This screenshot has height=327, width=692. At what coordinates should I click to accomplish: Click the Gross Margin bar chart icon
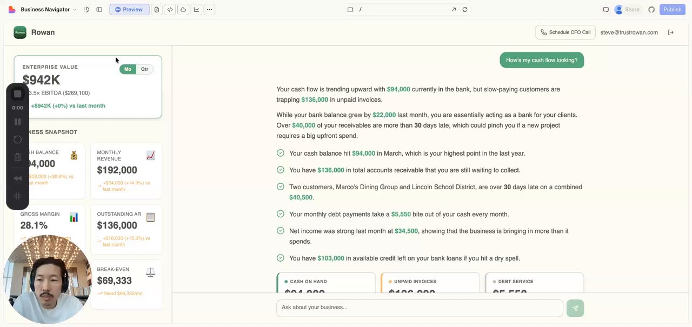coord(74,217)
